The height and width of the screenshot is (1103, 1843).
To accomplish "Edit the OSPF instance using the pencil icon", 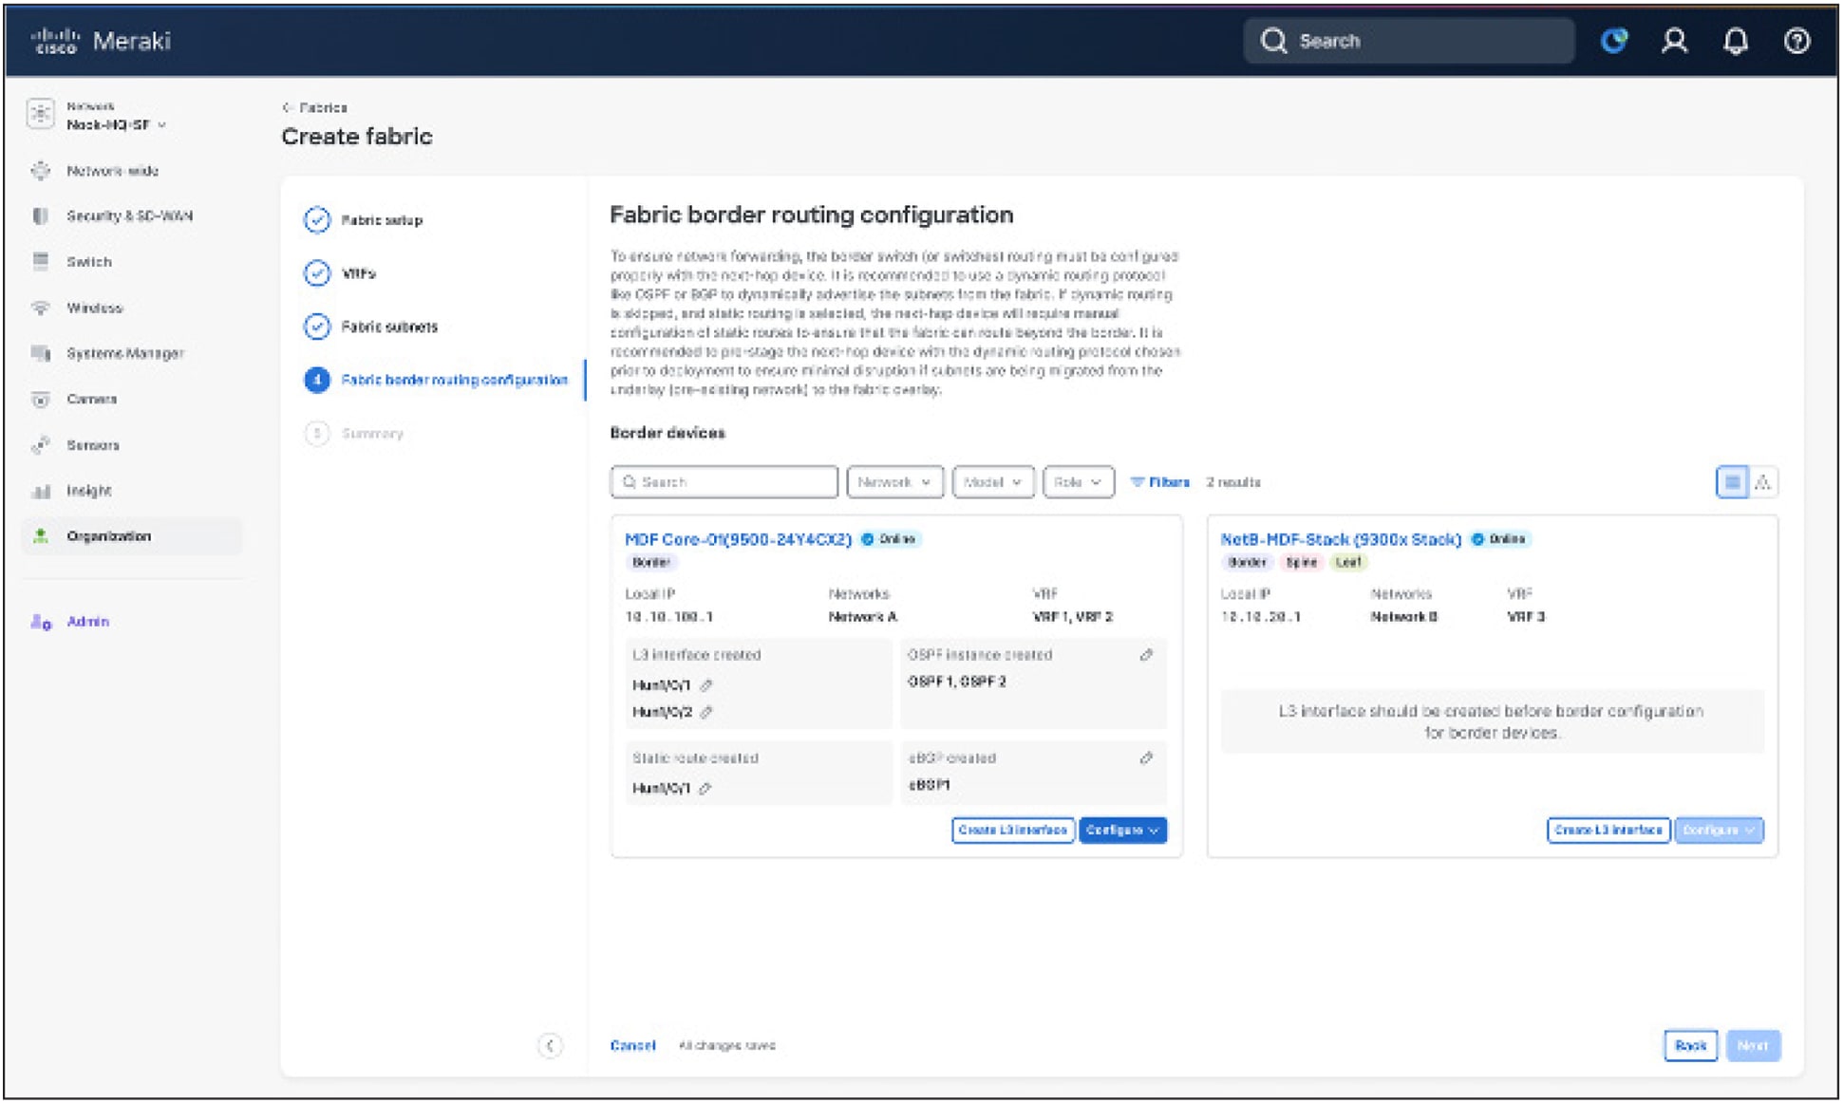I will [x=1147, y=655].
